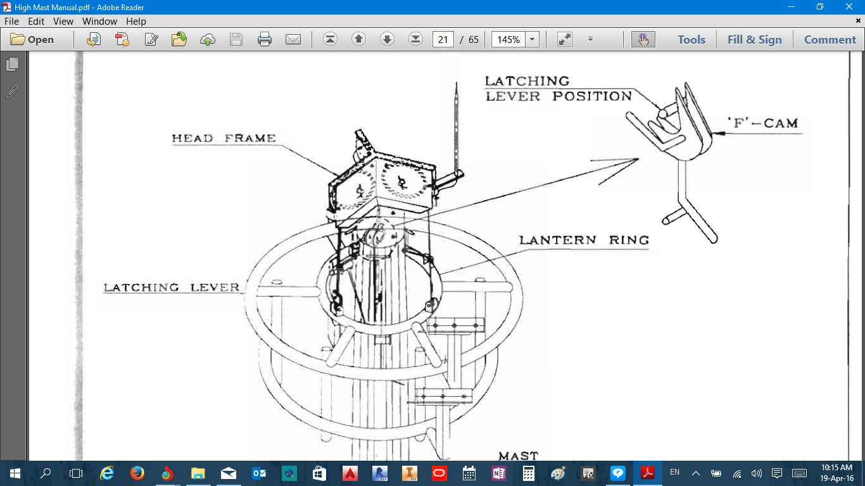Click the share files folder icon
The image size is (865, 486).
[179, 39]
